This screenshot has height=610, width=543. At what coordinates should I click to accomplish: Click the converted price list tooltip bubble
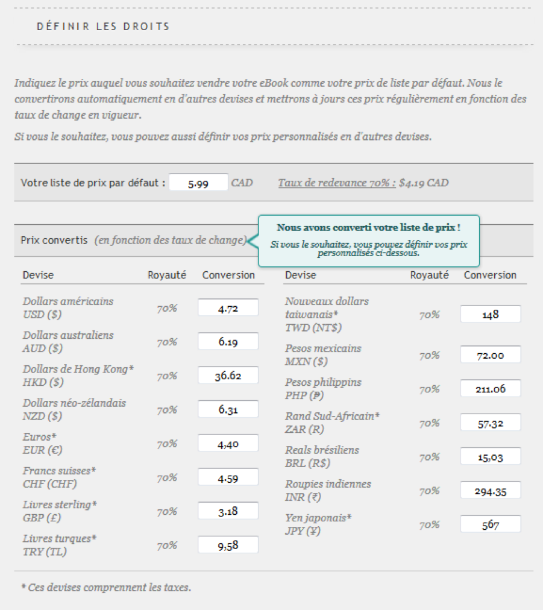coord(369,241)
